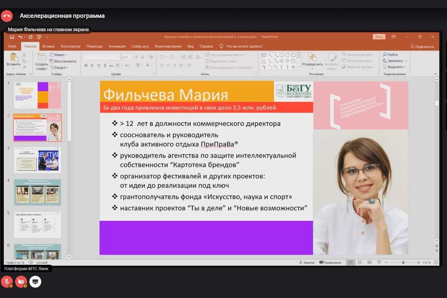Viewport: 447px width, 298px height.
Task: Click the Вход sign-in button
Action: (x=379, y=37)
